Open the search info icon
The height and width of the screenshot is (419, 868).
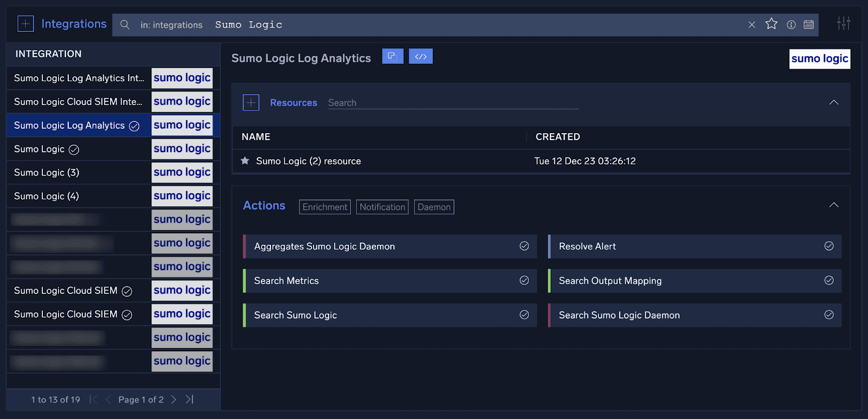click(791, 25)
